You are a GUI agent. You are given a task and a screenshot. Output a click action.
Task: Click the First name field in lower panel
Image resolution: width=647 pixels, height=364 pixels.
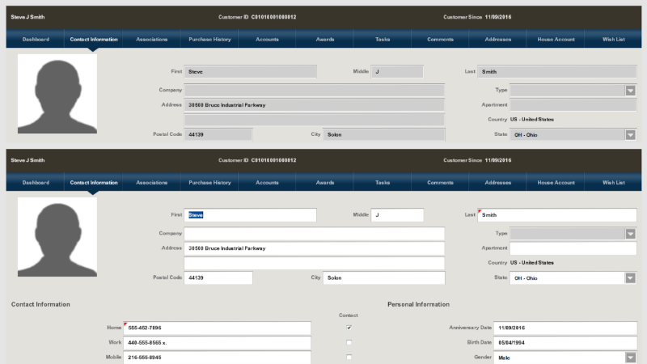(251, 215)
